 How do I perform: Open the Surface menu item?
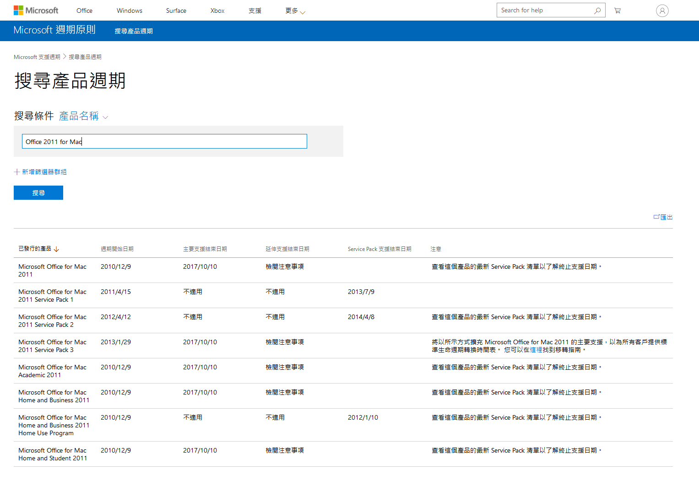pyautogui.click(x=176, y=11)
